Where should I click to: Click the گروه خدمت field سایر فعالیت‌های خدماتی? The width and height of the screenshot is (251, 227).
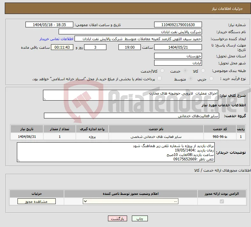pos(132,116)
